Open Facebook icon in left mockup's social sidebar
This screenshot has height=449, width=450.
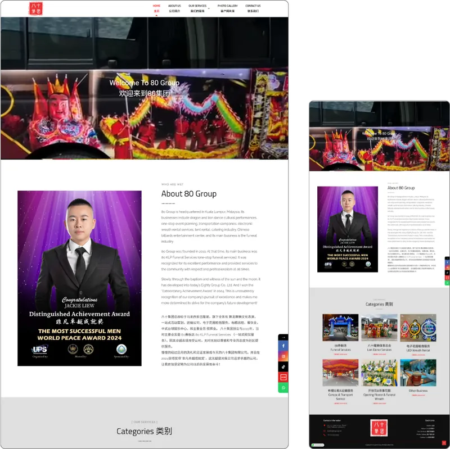(283, 346)
